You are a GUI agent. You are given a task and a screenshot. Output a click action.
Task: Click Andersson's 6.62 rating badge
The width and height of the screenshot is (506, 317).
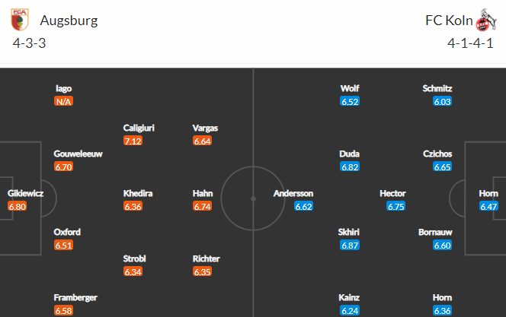303,206
